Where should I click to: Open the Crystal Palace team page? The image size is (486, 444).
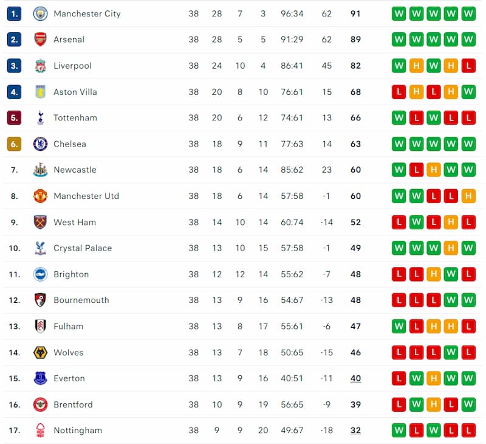point(83,248)
